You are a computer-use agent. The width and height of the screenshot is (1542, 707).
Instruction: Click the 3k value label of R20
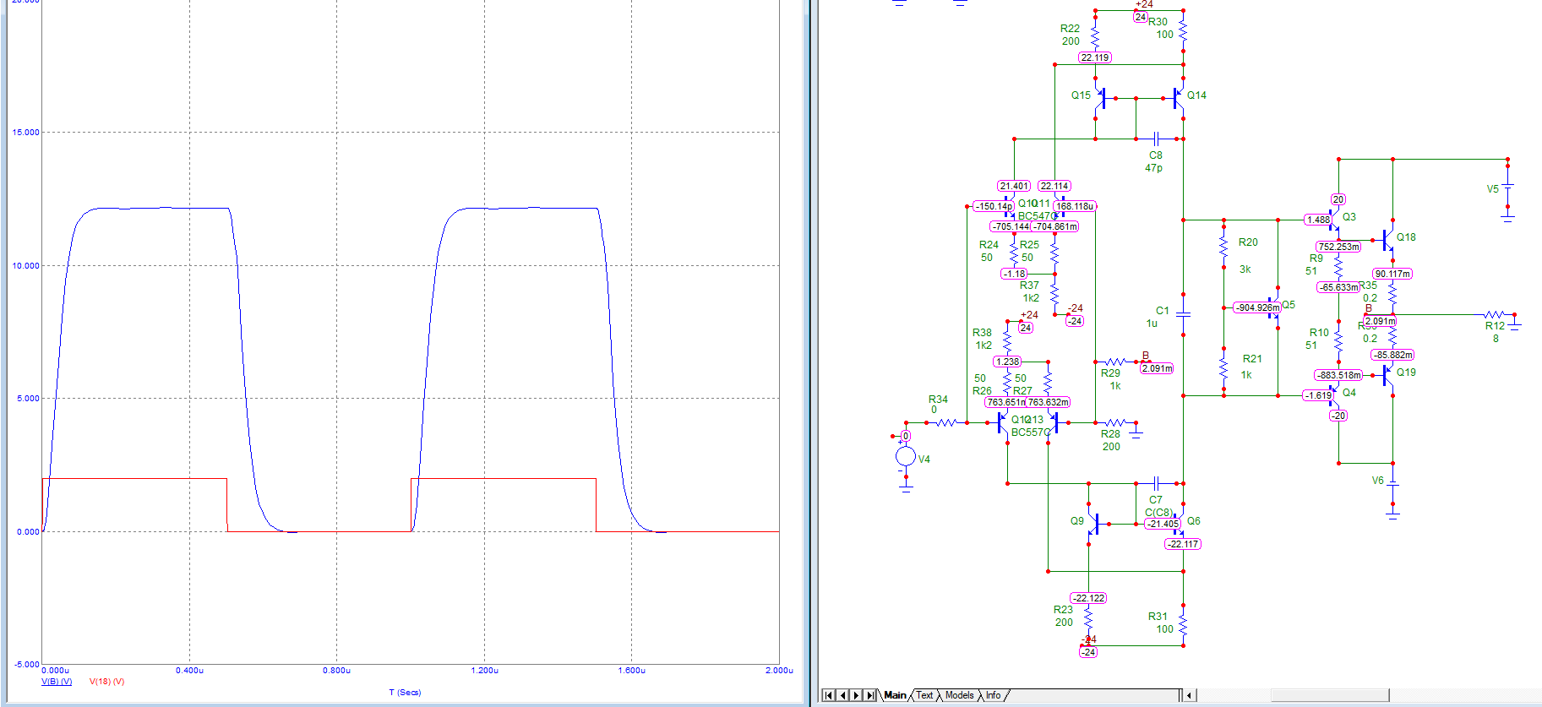coord(1245,269)
